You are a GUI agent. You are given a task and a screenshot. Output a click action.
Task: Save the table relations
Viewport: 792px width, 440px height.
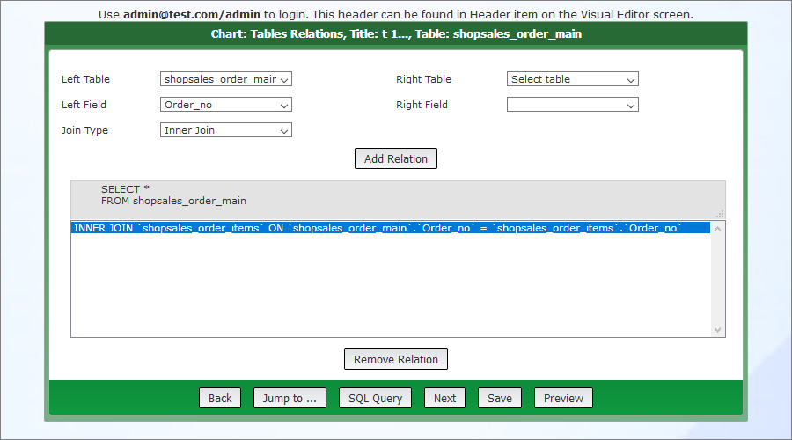(499, 398)
